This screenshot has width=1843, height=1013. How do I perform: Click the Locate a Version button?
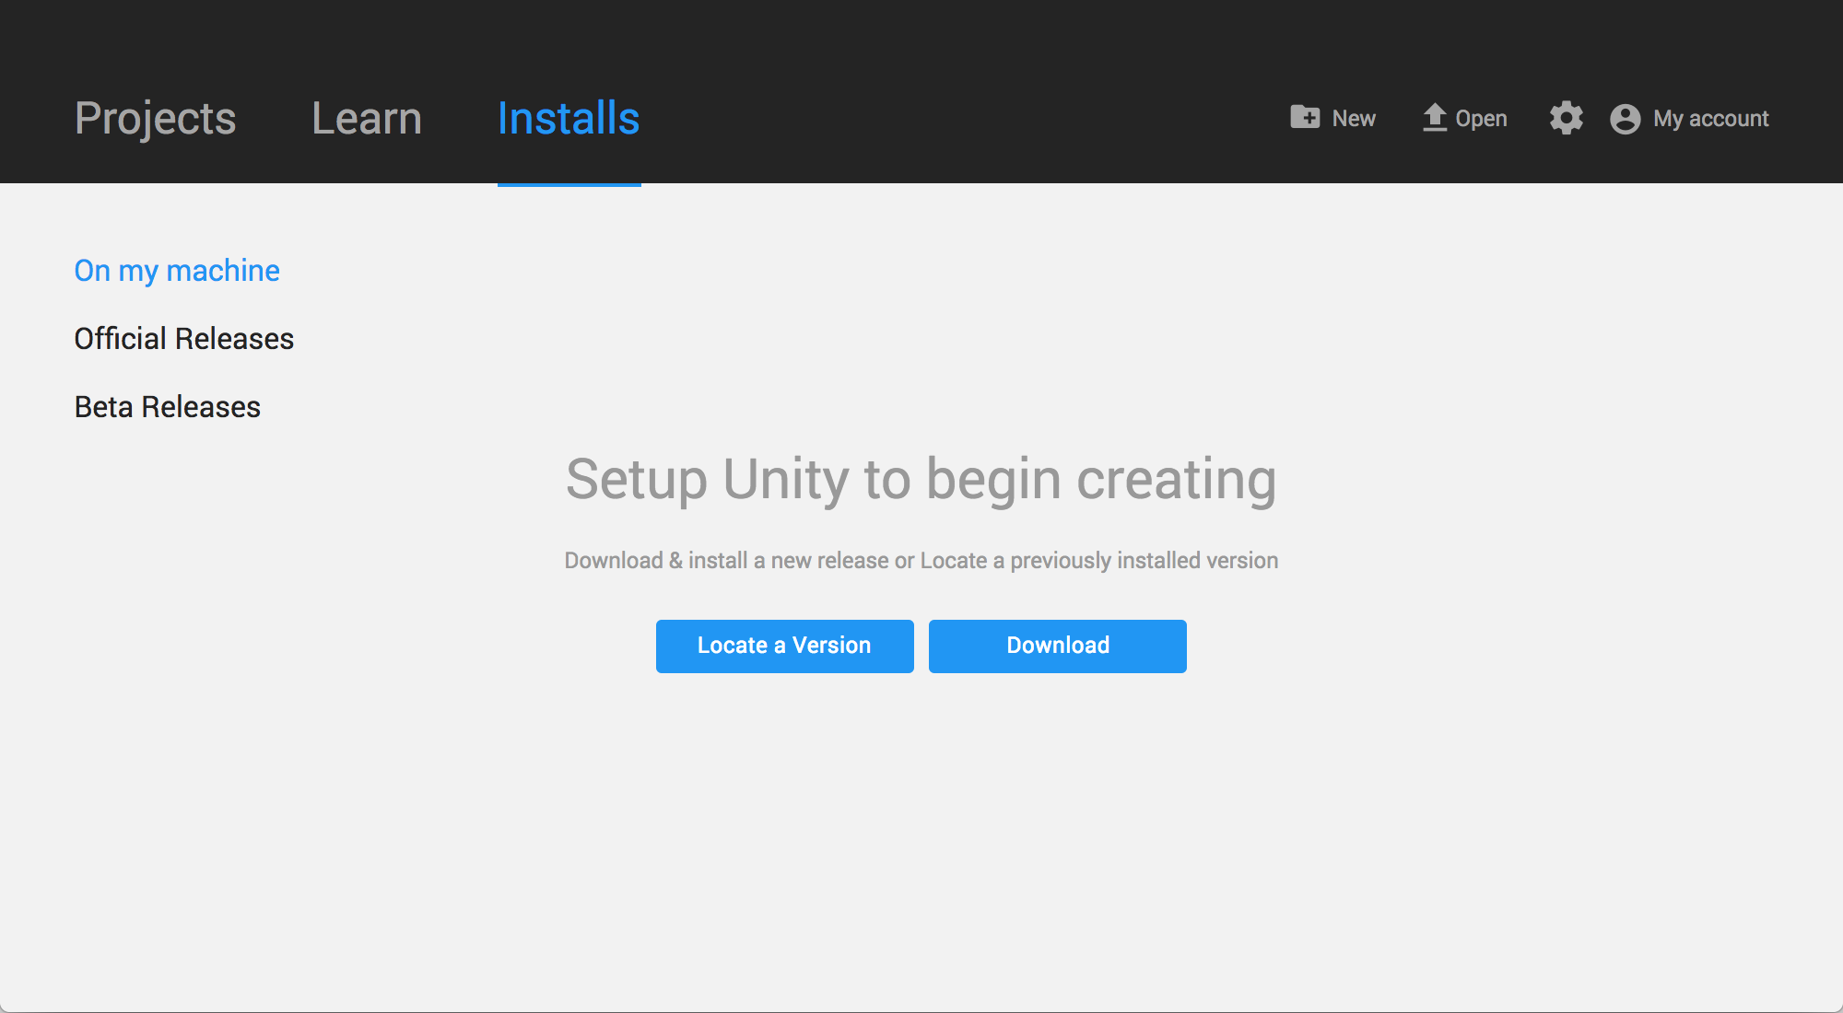click(x=782, y=645)
